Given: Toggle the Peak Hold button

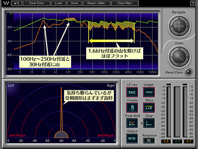Looking at the screenshot, I should coord(132,123).
